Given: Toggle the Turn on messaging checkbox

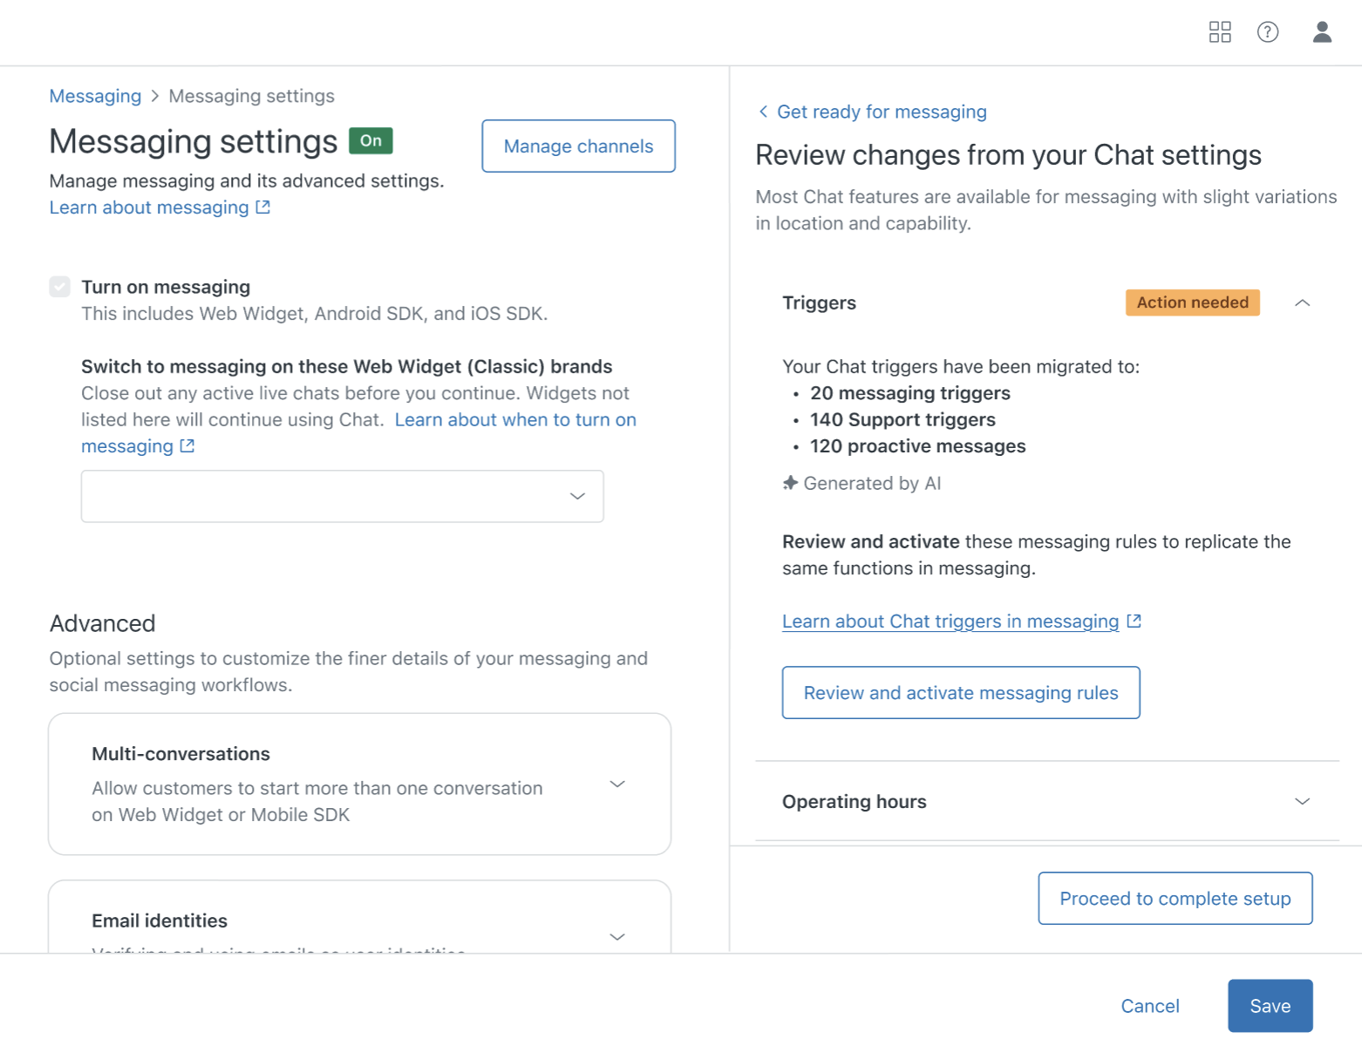Looking at the screenshot, I should [60, 287].
